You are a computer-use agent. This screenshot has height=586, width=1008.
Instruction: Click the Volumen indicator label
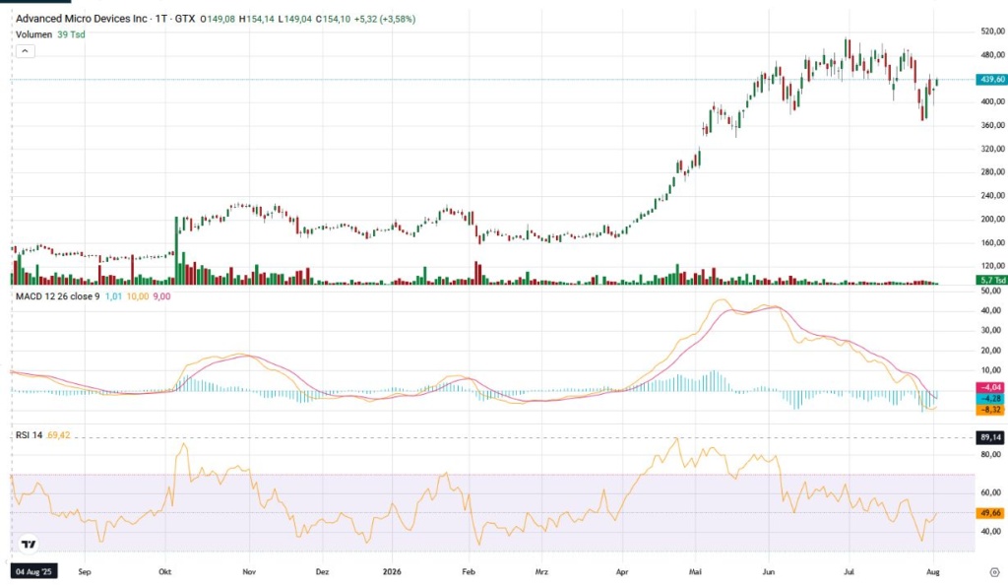(x=34, y=34)
